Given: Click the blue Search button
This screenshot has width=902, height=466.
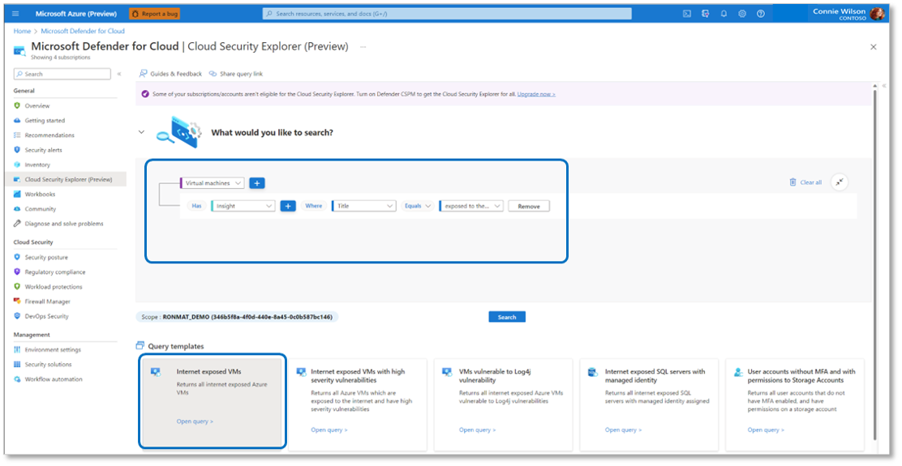Looking at the screenshot, I should point(507,317).
